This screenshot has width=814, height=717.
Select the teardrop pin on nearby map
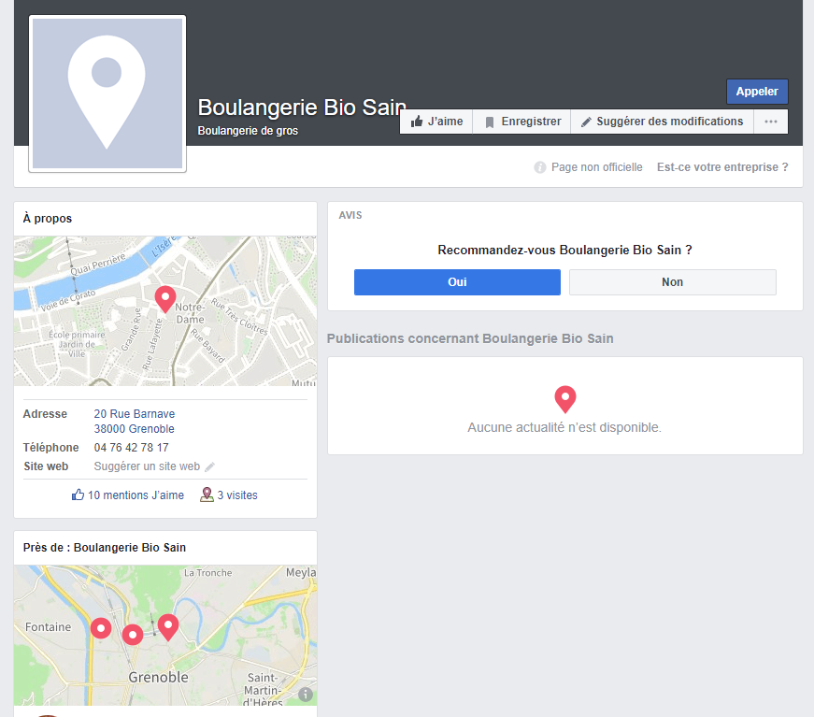click(x=168, y=627)
